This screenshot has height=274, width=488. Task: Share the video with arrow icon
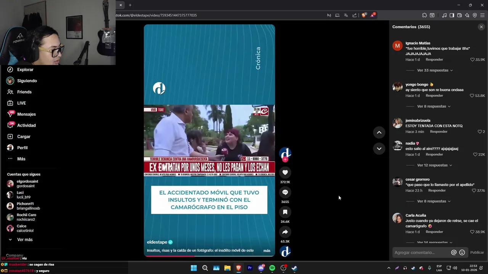pyautogui.click(x=285, y=232)
